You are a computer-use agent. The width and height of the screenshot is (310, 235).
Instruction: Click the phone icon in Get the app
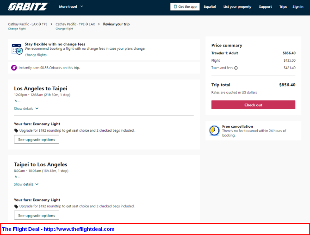point(175,6)
